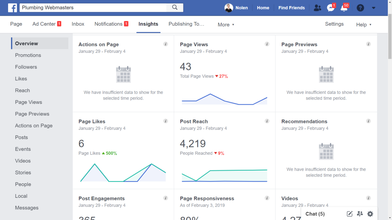Click the Post Reach card title

click(x=194, y=121)
